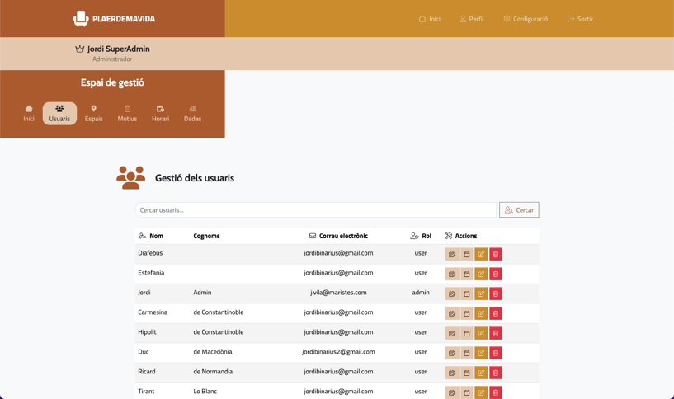Focus the "Cercar usuaris..." search field
This screenshot has height=399, width=674.
click(x=315, y=210)
